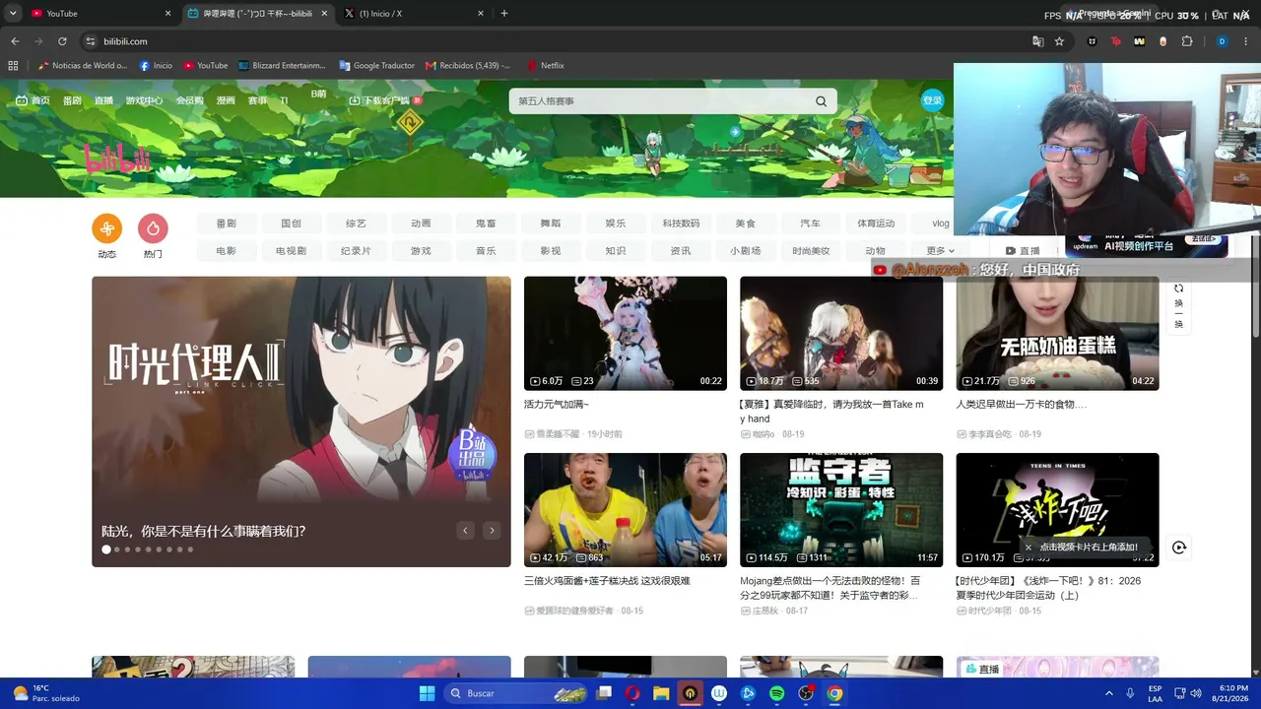Open the 热门 trending flame icon

pyautogui.click(x=153, y=228)
